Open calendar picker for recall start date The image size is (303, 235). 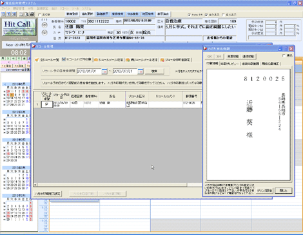click(x=104, y=71)
